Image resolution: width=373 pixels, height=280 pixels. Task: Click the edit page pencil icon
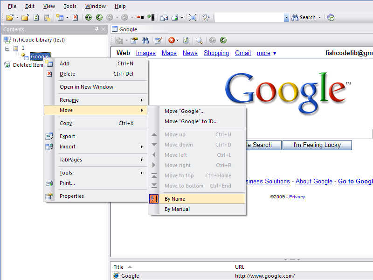click(159, 40)
